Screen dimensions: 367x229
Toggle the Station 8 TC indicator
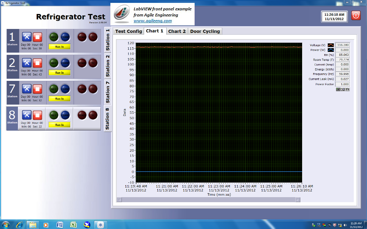point(93,115)
